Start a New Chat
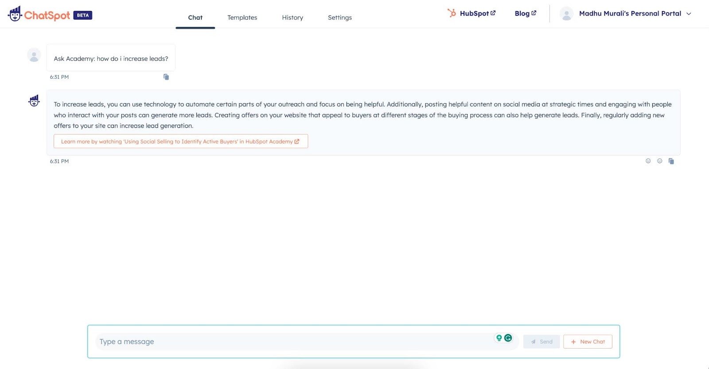Image resolution: width=709 pixels, height=369 pixels. 588,342
